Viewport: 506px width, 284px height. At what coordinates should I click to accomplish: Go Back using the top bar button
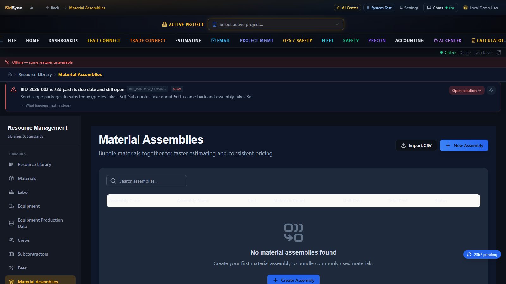pos(52,8)
